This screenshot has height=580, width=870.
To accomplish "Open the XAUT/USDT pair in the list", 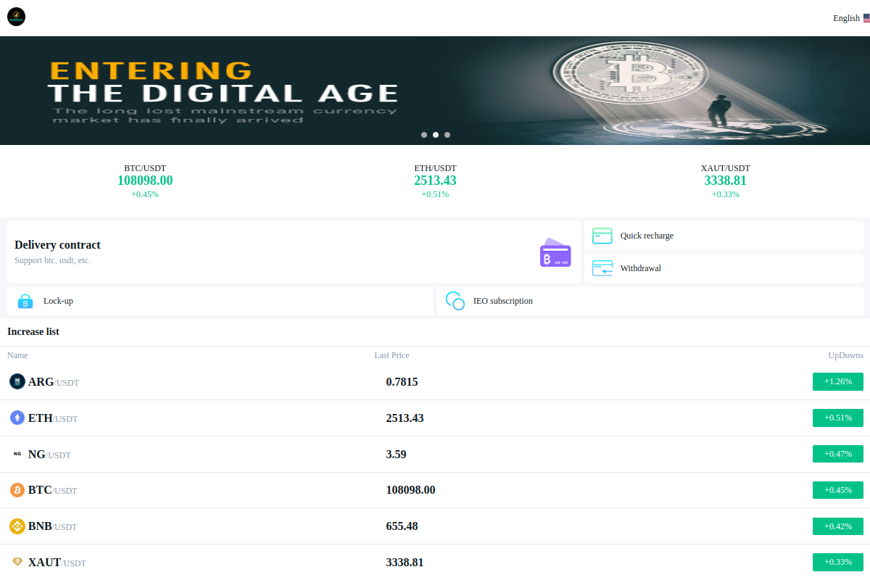I will click(x=435, y=563).
